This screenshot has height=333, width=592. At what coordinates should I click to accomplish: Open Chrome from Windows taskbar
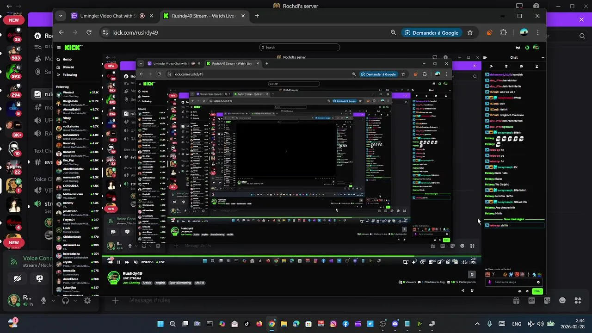[271, 324]
